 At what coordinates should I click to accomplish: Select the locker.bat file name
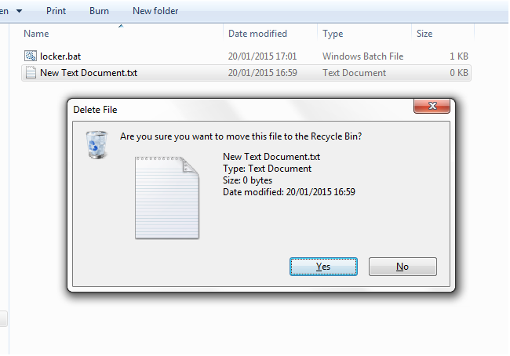click(x=60, y=56)
